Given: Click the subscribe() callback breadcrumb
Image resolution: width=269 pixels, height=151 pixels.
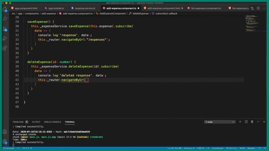Looking at the screenshot, I should (x=165, y=13).
